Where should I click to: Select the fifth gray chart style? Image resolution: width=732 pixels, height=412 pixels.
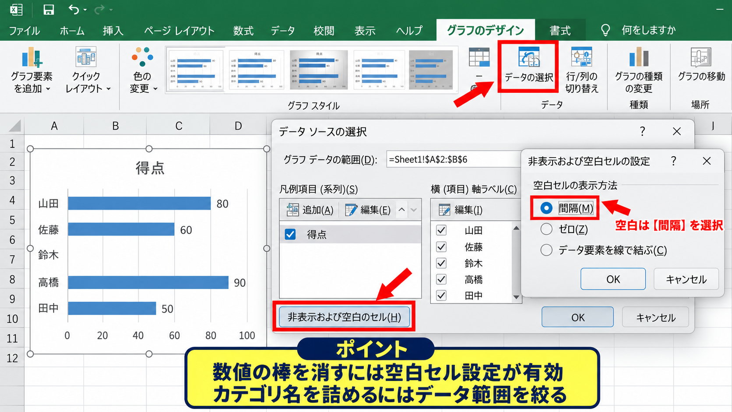pyautogui.click(x=431, y=70)
